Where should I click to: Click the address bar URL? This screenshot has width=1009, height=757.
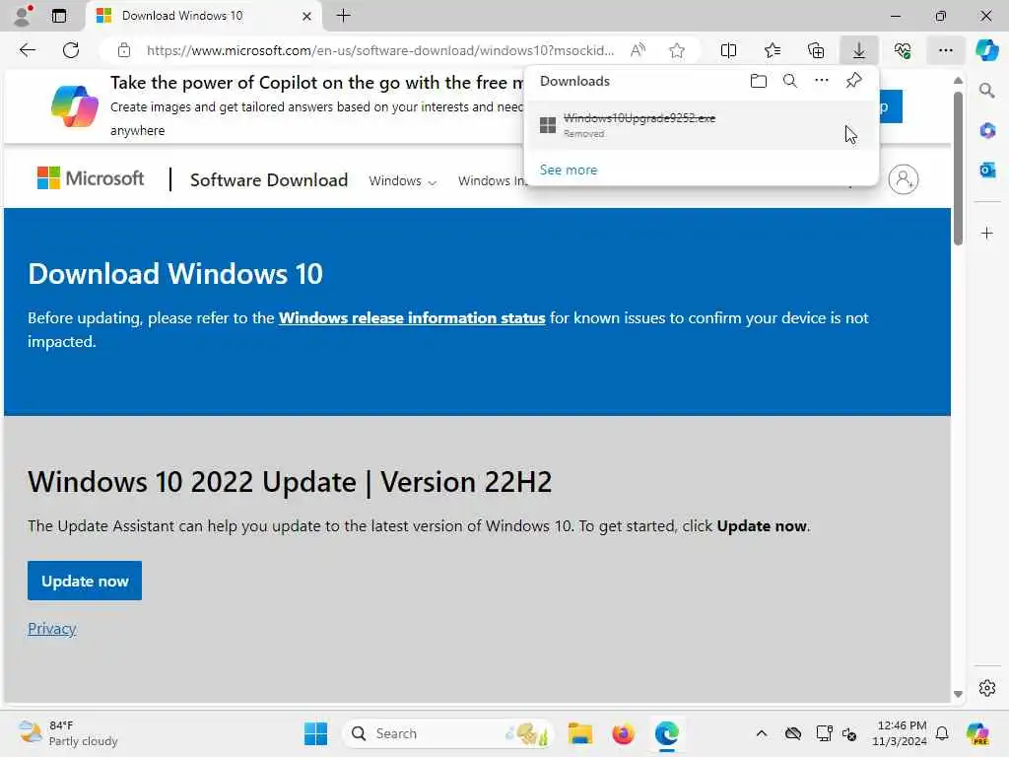tap(380, 50)
